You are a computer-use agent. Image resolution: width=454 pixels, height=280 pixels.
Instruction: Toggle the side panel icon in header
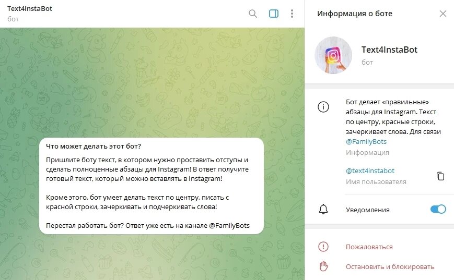pyautogui.click(x=274, y=14)
